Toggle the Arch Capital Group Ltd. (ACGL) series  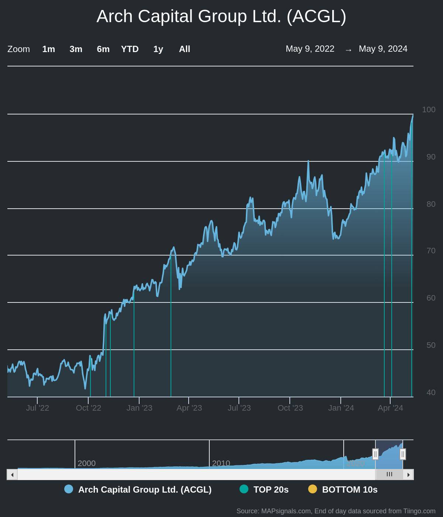click(x=138, y=489)
